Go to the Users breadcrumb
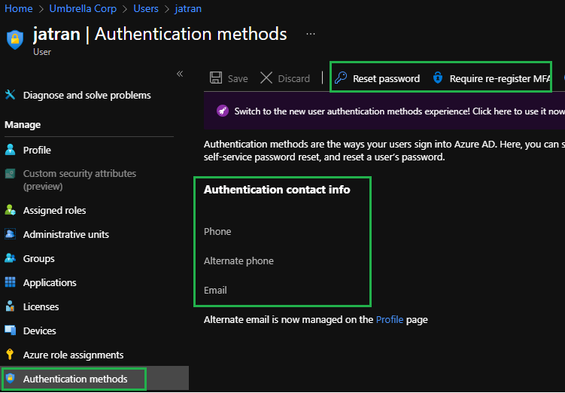This screenshot has width=565, height=393. point(146,8)
